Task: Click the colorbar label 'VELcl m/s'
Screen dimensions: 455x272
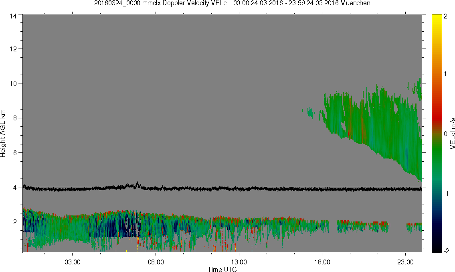Action: coord(452,134)
